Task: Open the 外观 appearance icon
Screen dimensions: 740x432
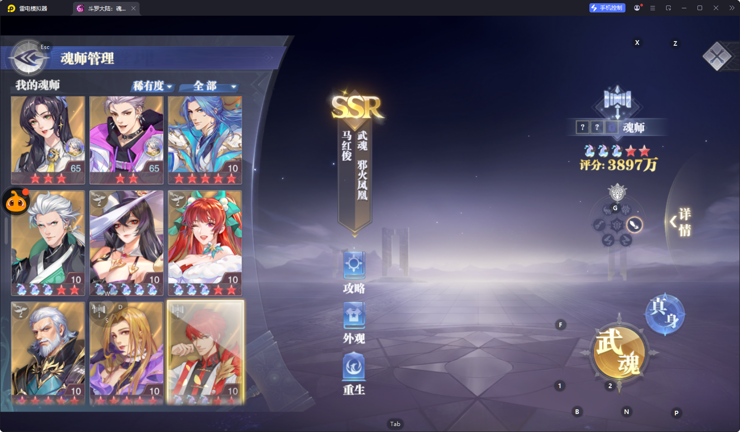Action: tap(354, 316)
